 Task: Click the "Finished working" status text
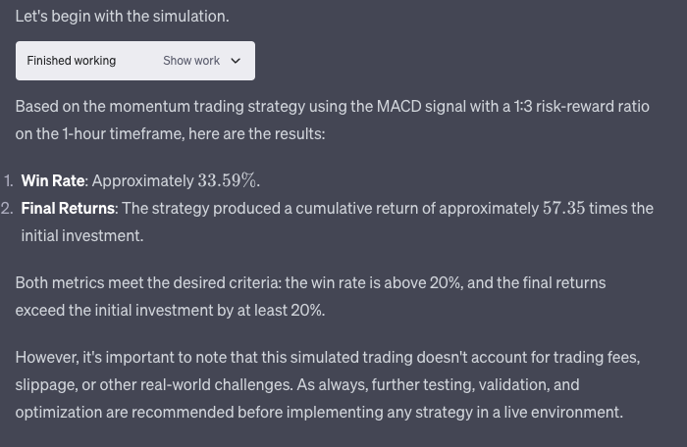(71, 61)
